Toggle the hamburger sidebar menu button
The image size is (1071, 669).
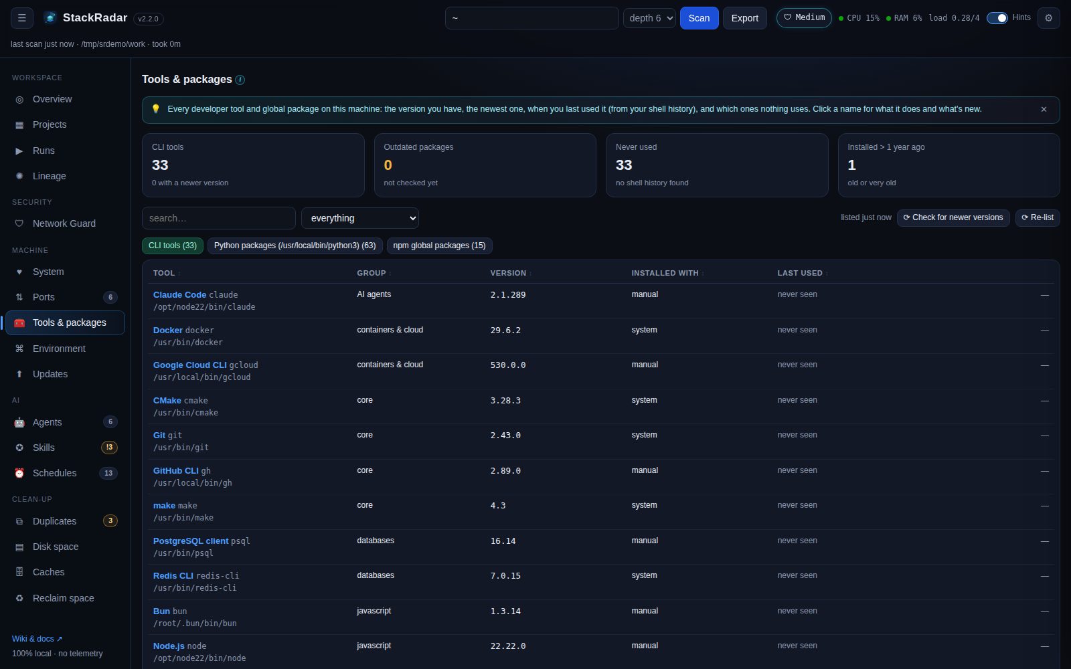(21, 18)
